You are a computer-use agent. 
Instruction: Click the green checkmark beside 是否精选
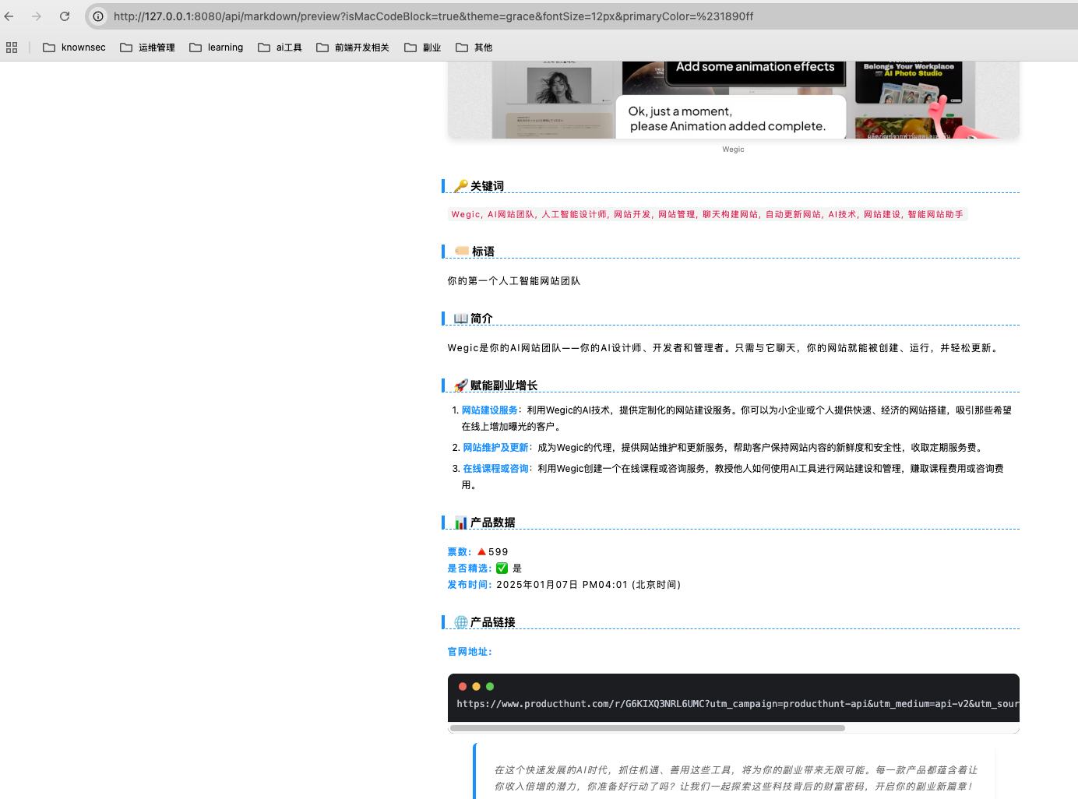pyautogui.click(x=502, y=568)
